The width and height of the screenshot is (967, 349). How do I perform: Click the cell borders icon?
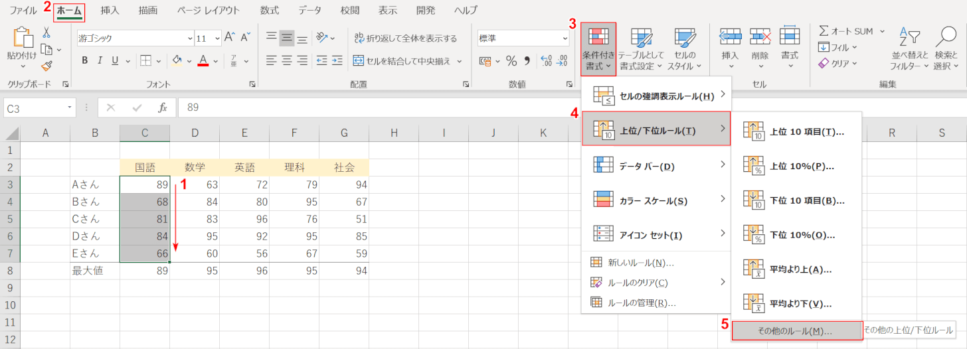click(x=146, y=60)
